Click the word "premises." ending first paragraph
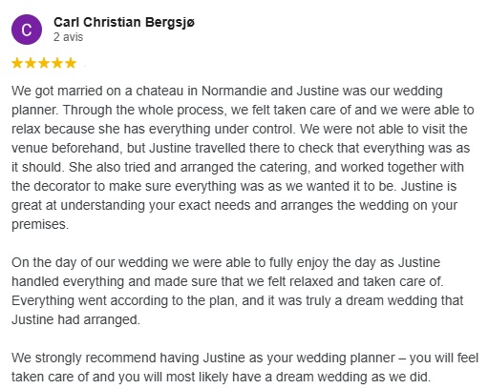Image resolution: width=488 pixels, height=389 pixels. click(40, 225)
